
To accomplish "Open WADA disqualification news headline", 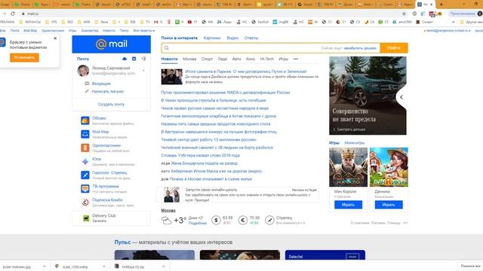I will 225,92.
